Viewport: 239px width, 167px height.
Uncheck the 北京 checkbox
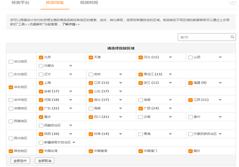(41, 57)
